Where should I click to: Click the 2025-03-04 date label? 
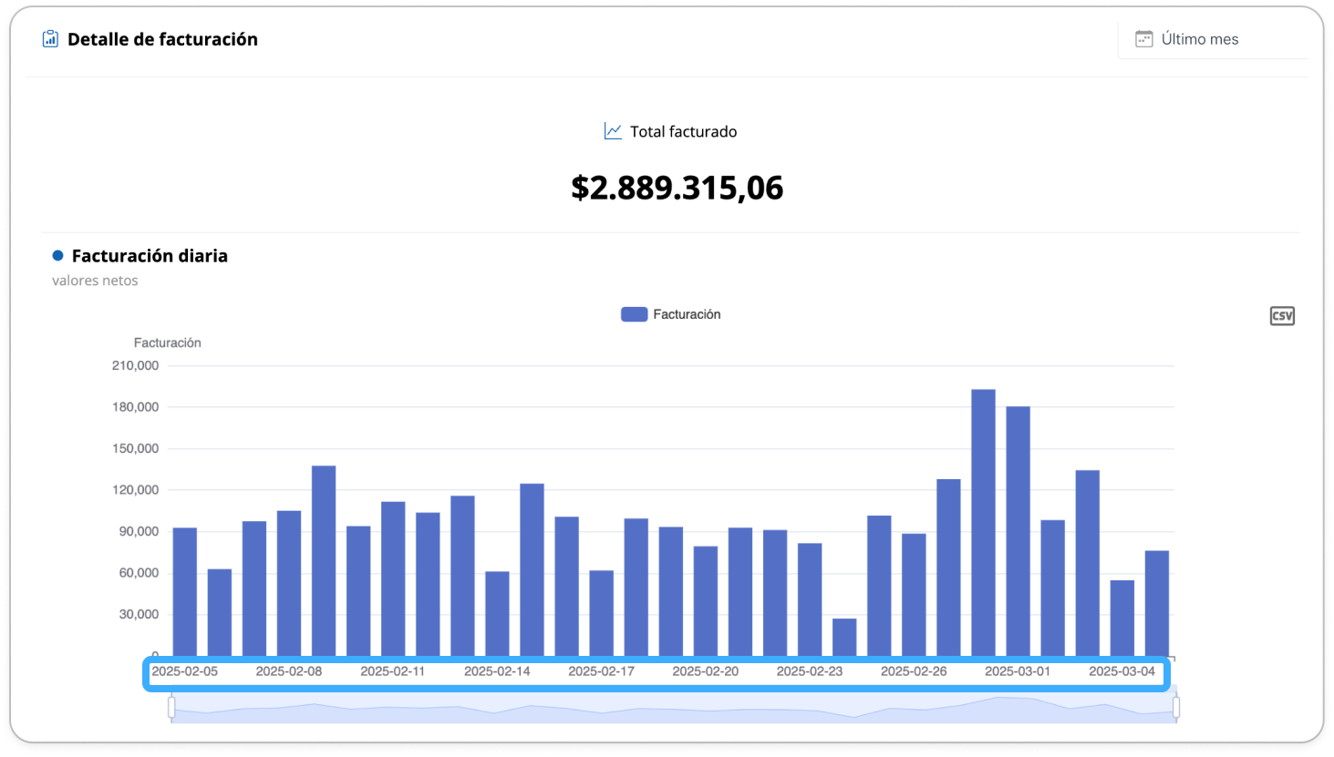tap(1122, 671)
